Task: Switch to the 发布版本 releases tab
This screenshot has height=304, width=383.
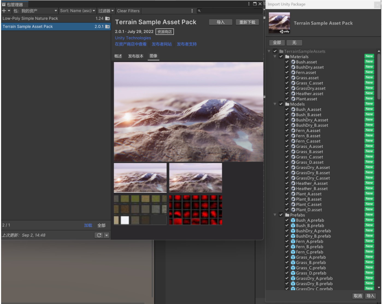Action: (x=136, y=56)
